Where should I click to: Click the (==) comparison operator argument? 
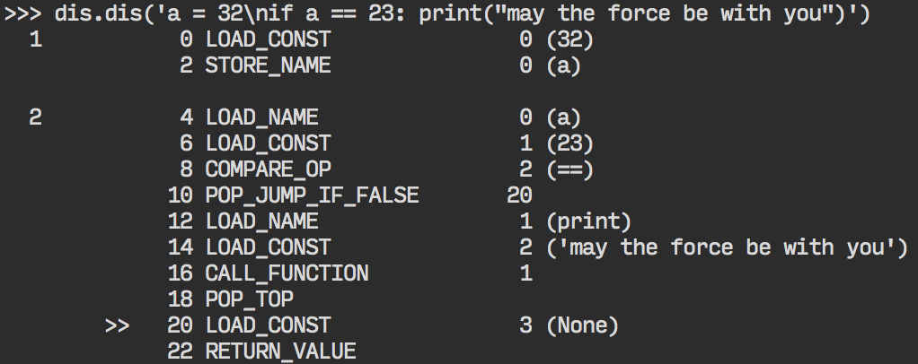(569, 169)
